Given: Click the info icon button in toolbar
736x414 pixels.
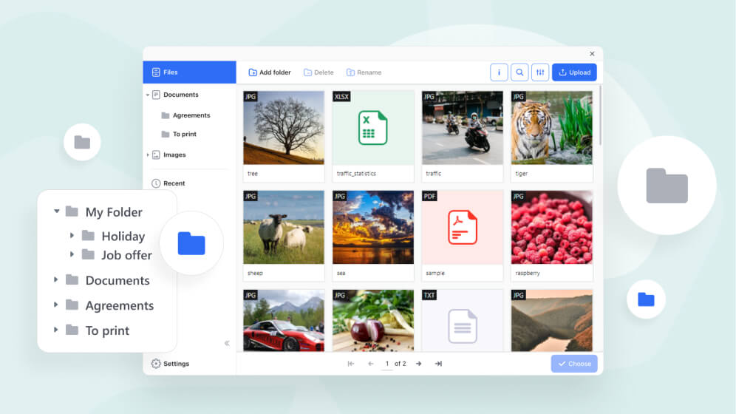Looking at the screenshot, I should click(499, 72).
